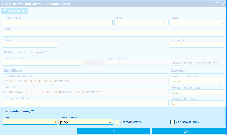Cancel with the Storno button
227x135 pixels.
click(x=189, y=131)
